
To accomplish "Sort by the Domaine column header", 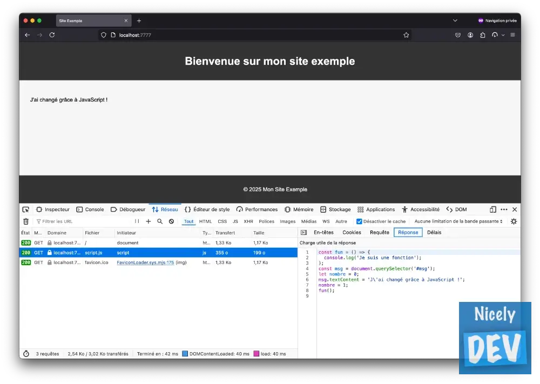I will (x=64, y=233).
